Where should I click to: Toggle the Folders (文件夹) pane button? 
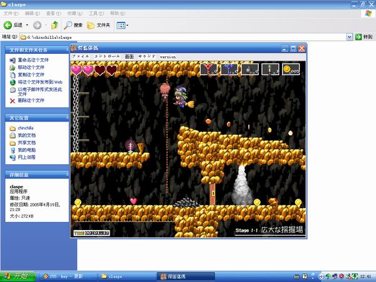pyautogui.click(x=98, y=25)
